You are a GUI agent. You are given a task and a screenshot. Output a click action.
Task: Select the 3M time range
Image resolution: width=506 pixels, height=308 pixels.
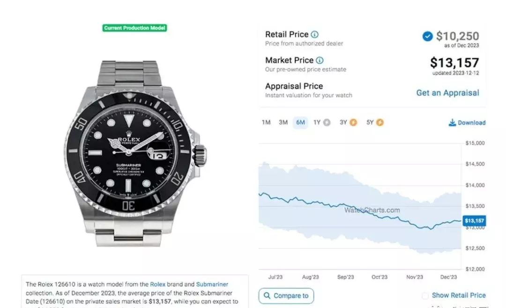pos(283,122)
